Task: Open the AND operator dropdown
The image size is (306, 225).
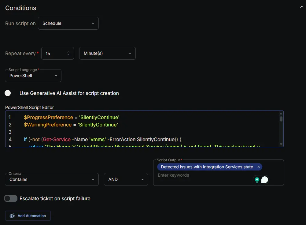Action: coord(126,179)
